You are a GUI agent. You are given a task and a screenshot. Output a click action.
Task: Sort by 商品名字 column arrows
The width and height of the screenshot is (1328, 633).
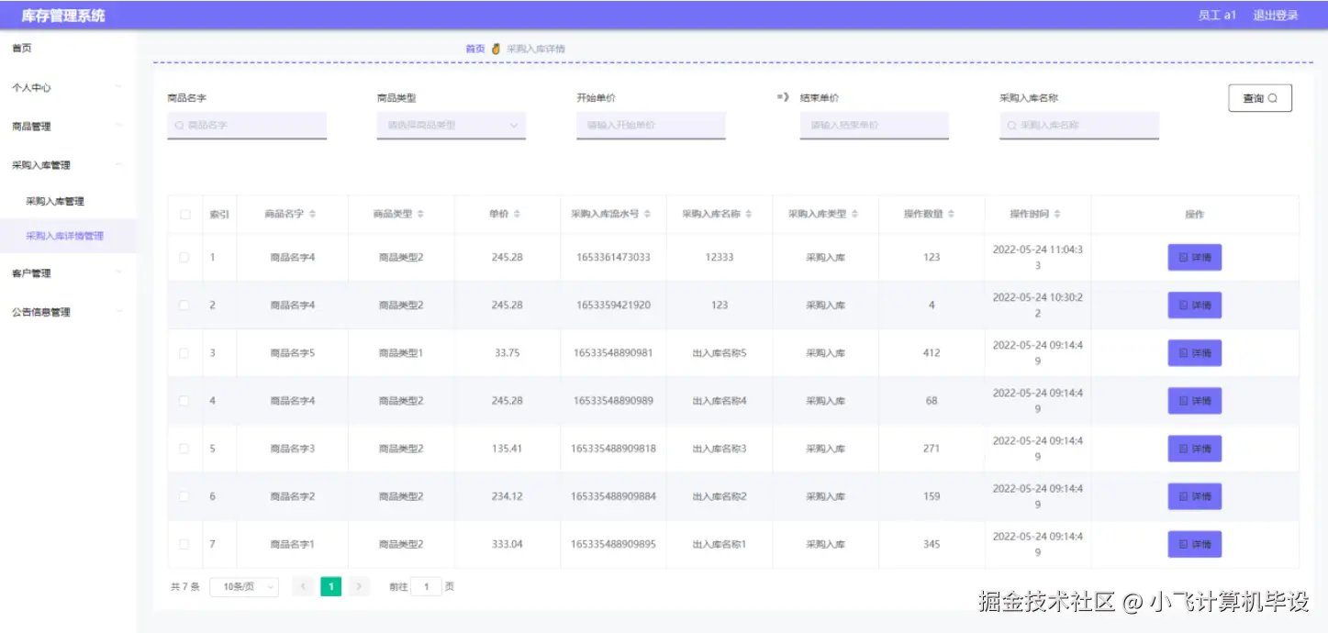(x=312, y=214)
